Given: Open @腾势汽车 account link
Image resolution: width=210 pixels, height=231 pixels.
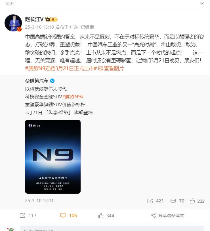Looking at the screenshot, I should coord(37,81).
